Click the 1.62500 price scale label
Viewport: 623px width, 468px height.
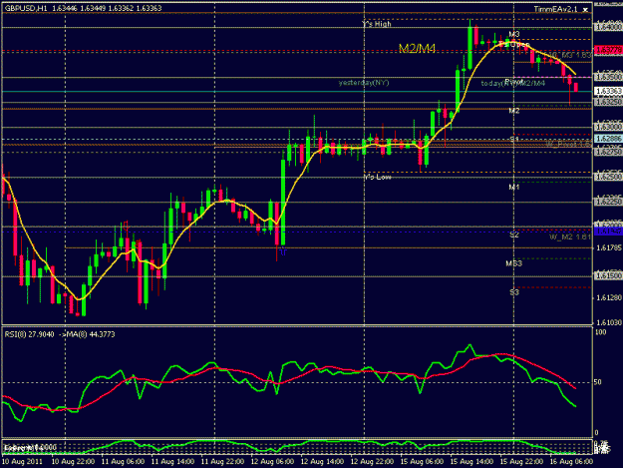[608, 177]
